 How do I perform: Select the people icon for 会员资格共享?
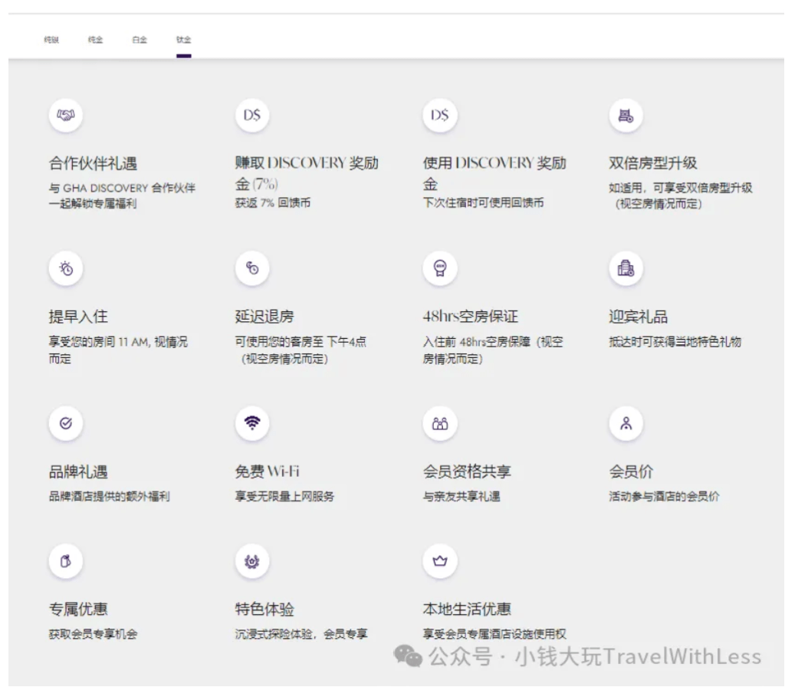coord(439,423)
